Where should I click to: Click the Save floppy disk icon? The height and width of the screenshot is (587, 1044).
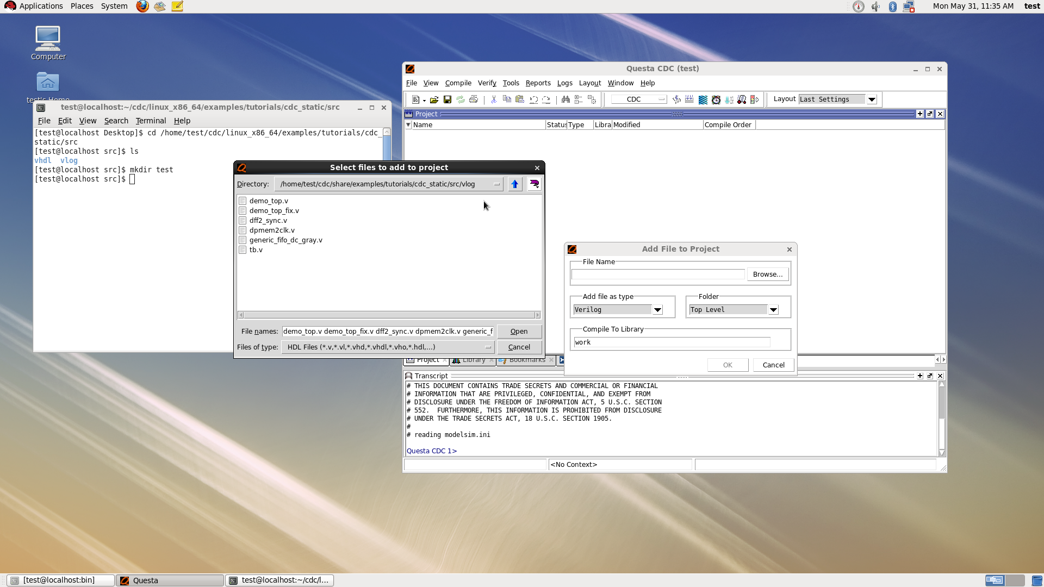[448, 99]
